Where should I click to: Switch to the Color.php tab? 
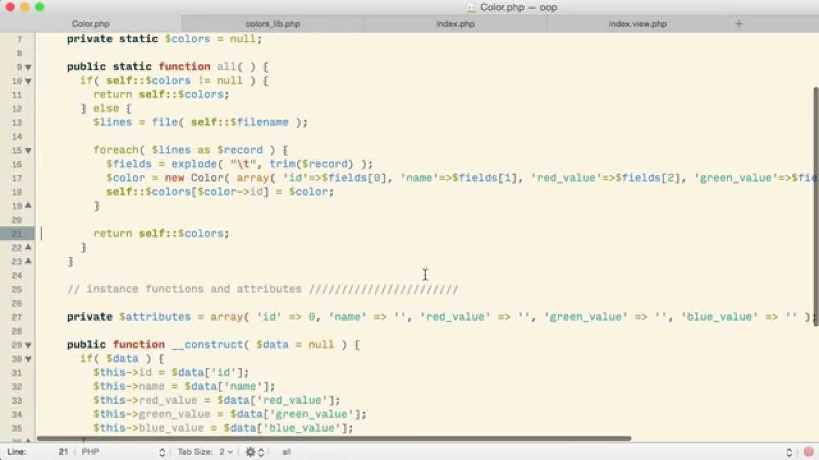coord(91,24)
